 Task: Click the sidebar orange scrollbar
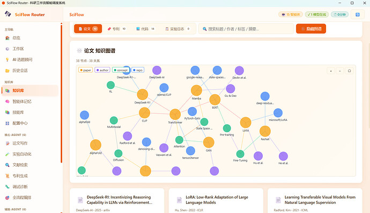[x=61, y=93]
